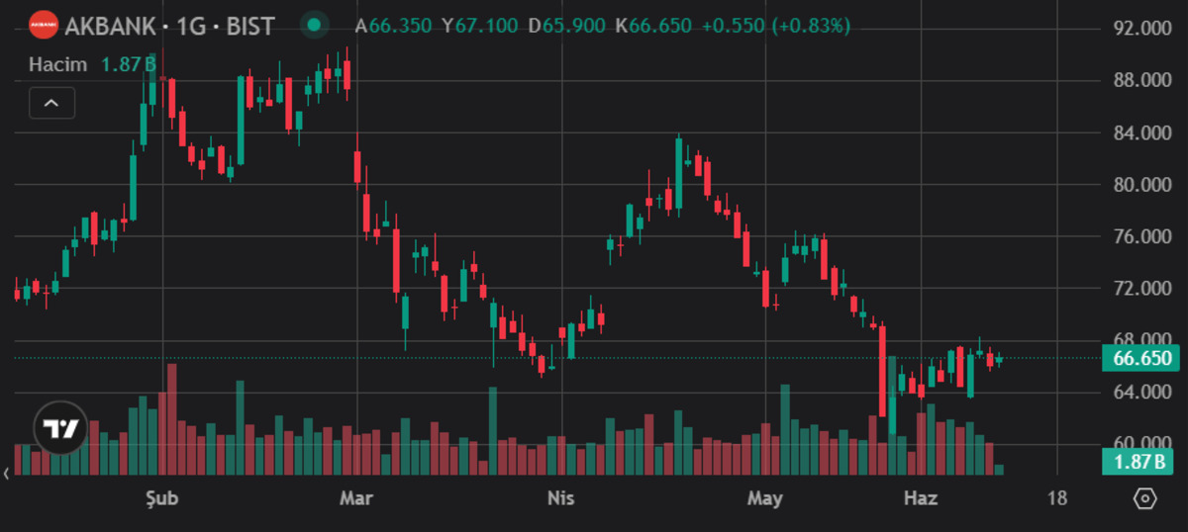
Task: Click the Hacim 1.87 B value
Action: click(x=129, y=64)
